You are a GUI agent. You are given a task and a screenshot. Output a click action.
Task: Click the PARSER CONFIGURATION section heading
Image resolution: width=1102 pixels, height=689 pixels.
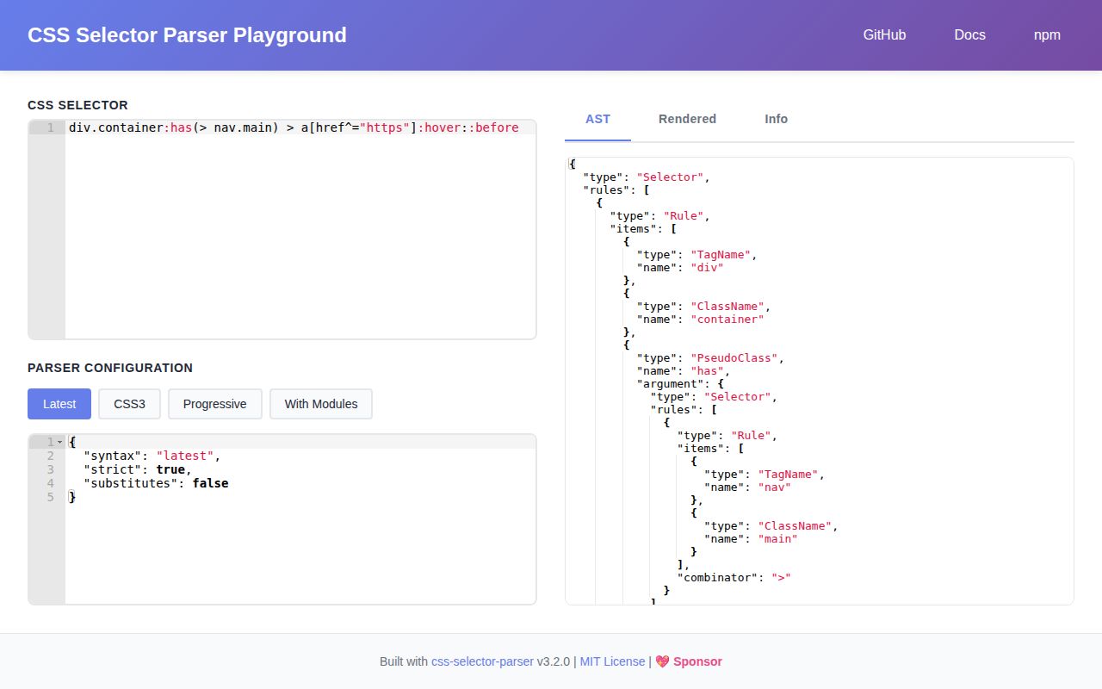click(110, 368)
